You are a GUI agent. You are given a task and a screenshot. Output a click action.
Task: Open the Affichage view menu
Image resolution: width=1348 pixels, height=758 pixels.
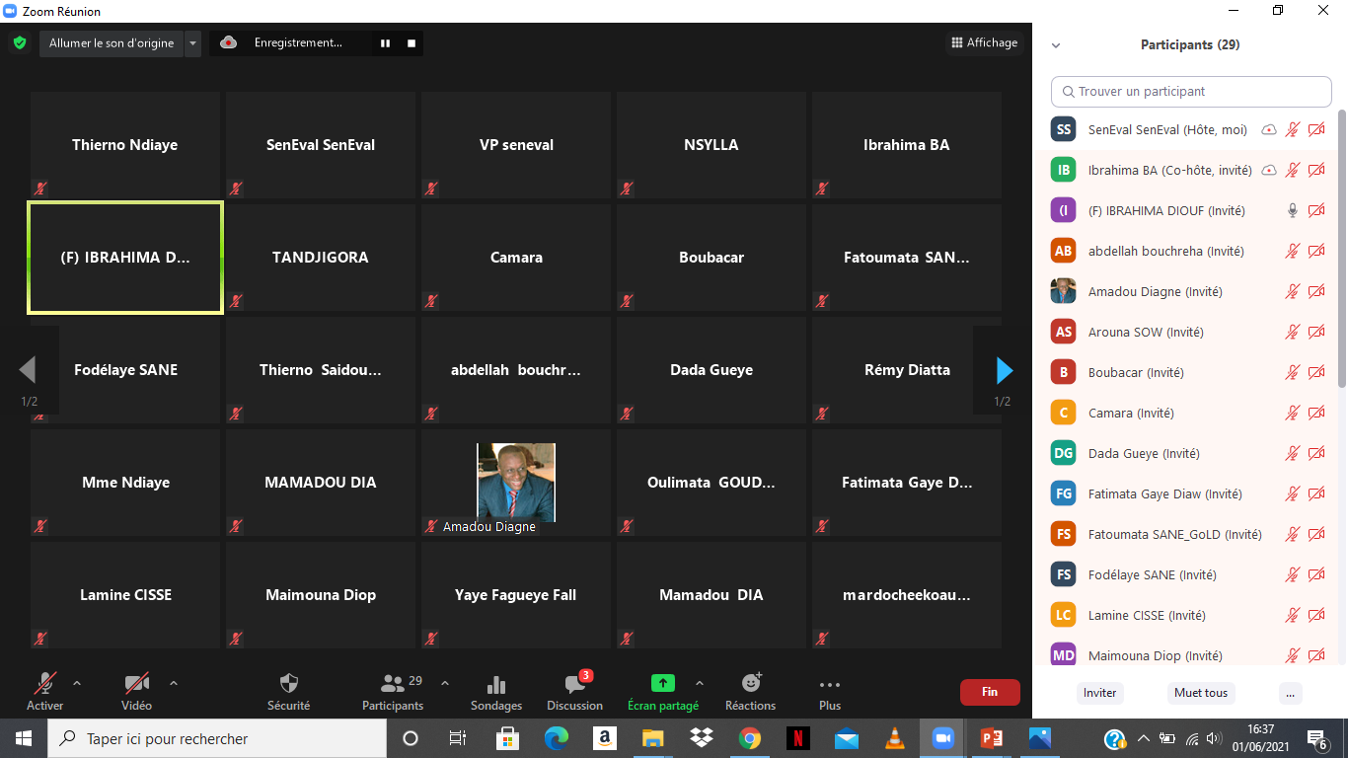[x=984, y=43]
